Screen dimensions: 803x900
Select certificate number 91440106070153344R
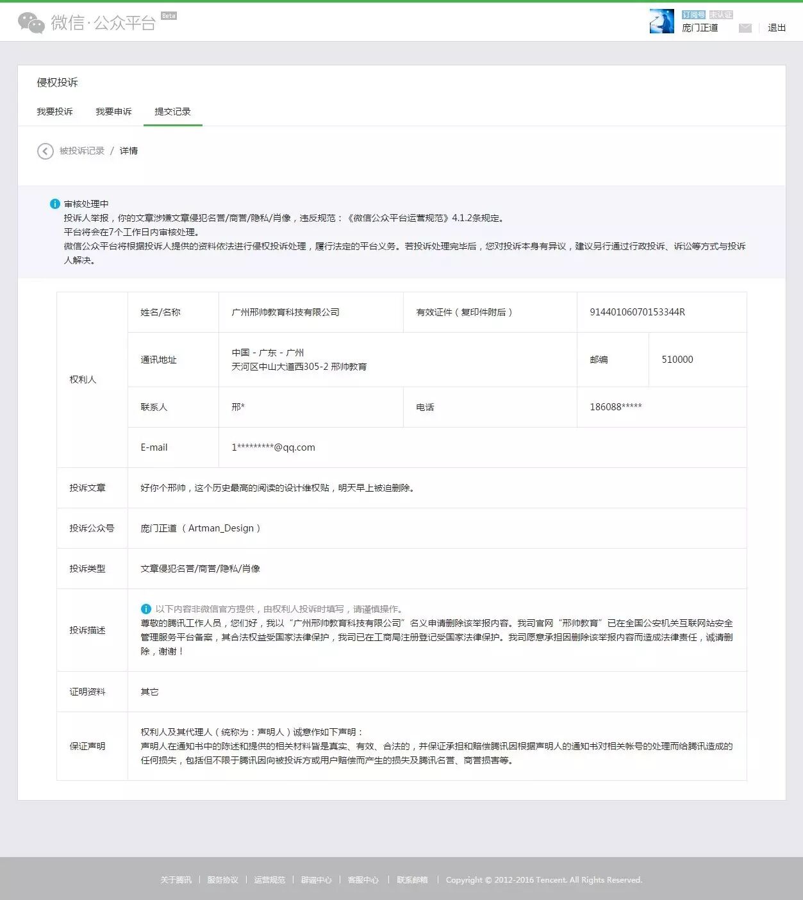point(637,312)
